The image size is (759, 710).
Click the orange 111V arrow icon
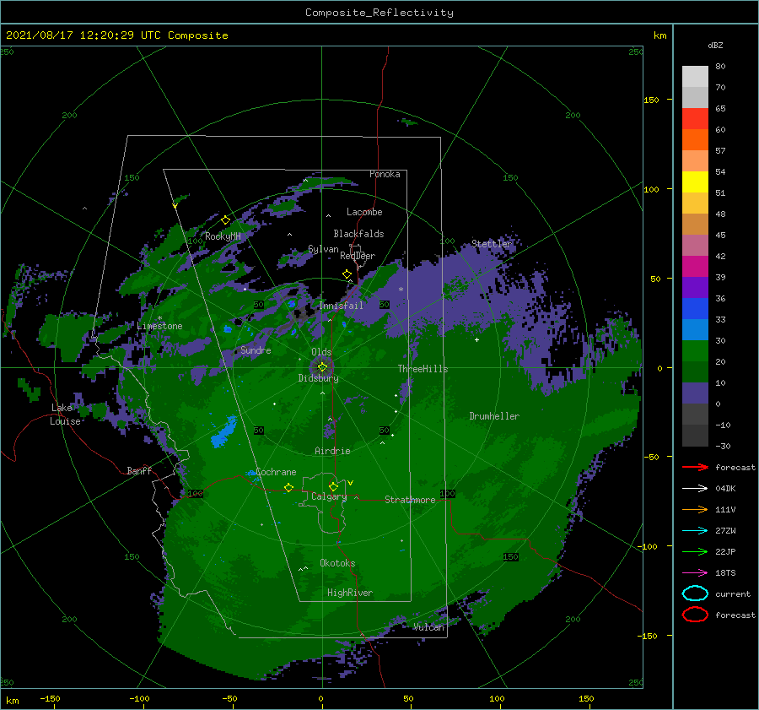point(695,509)
